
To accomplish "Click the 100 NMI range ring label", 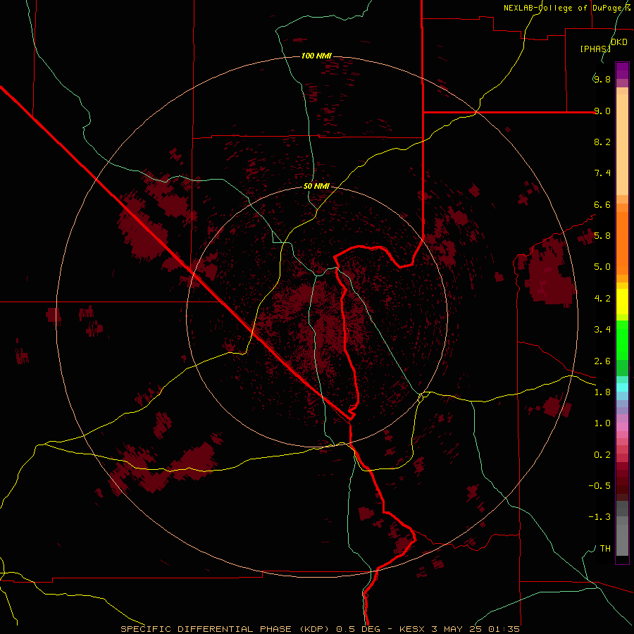I will 316,56.
